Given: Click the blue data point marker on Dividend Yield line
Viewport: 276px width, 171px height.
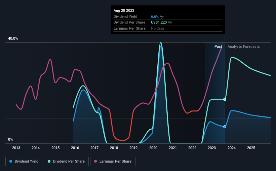Looking at the screenshot, I should click(x=225, y=127).
